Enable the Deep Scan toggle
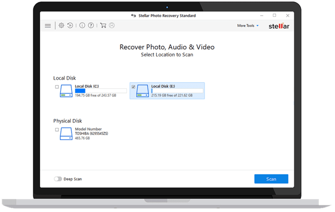 (x=58, y=179)
